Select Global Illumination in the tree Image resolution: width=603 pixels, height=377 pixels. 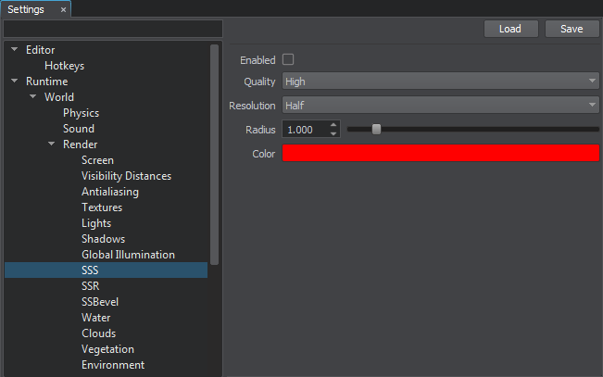tap(128, 255)
